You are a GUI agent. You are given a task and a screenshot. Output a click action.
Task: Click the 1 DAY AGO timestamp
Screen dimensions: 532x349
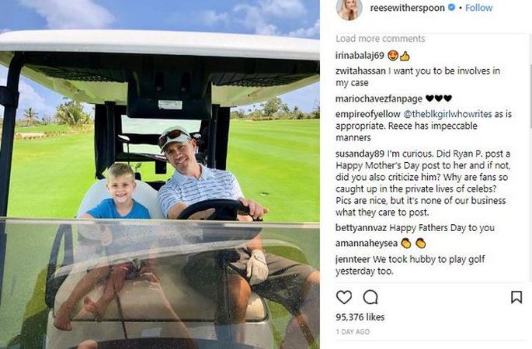point(353,332)
